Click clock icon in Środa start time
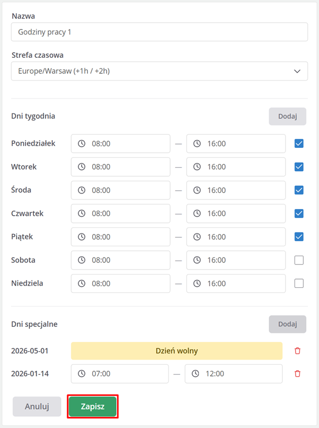Viewport: 319px width, 428px height. click(x=82, y=190)
